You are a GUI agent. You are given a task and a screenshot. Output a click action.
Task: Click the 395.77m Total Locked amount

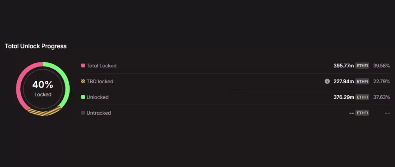(x=343, y=66)
